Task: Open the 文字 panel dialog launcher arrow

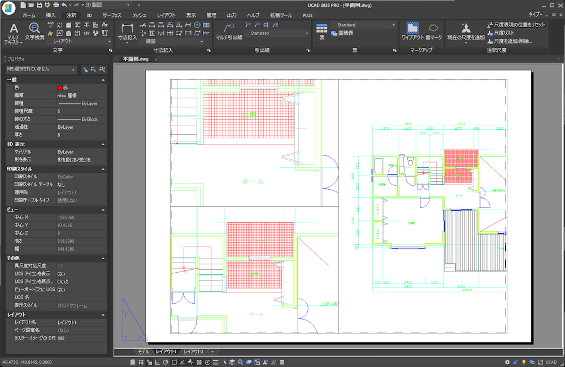Action: [x=110, y=50]
